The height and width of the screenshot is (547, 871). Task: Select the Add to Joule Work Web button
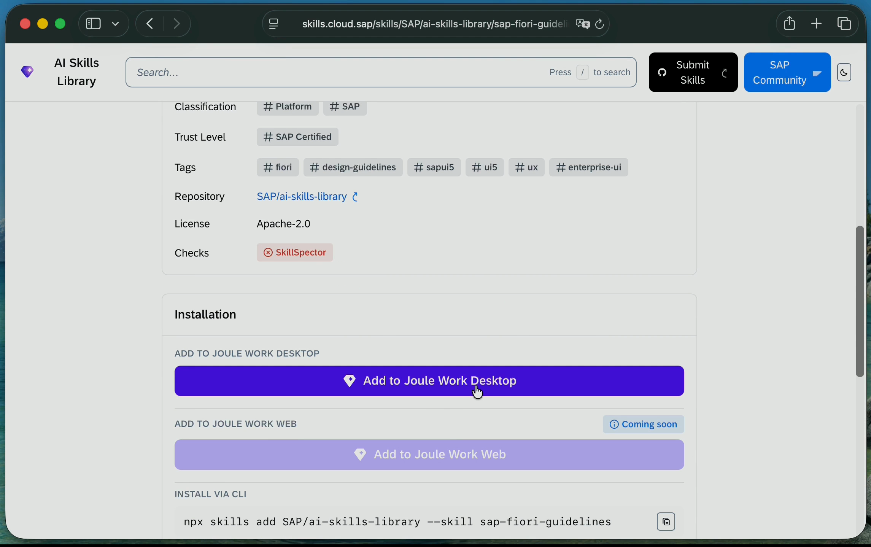point(429,455)
